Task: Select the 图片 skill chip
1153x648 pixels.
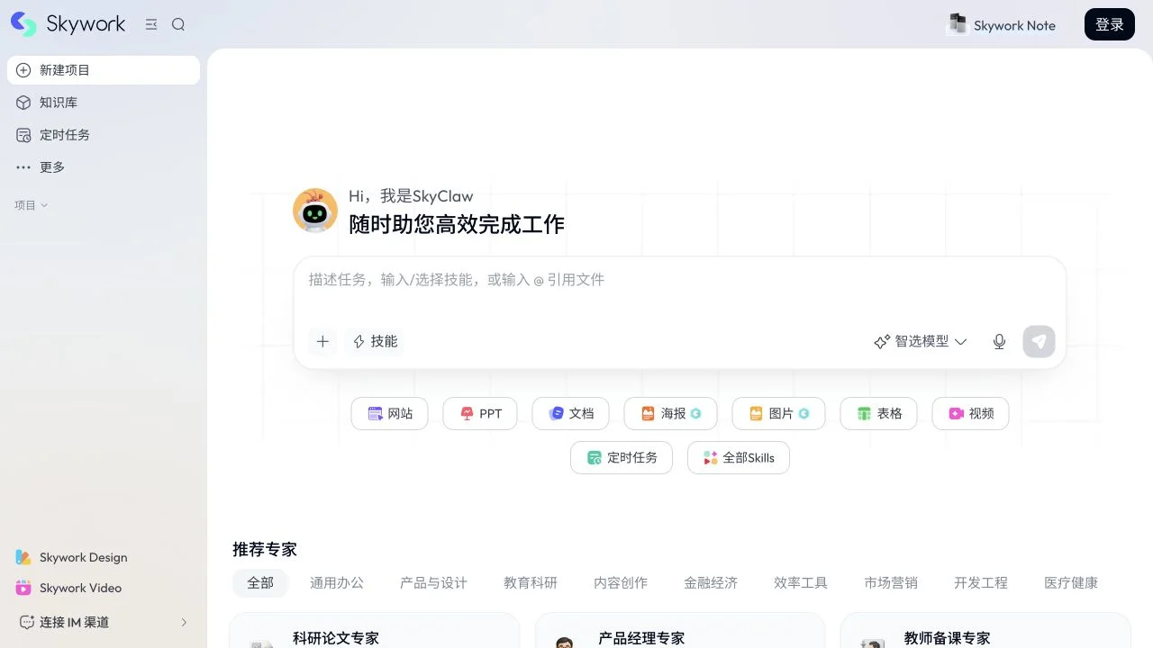Action: [778, 414]
